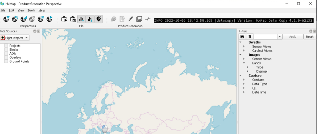This screenshot has width=317, height=134.
Task: Click the HxMap logo in the title bar
Action: (x=2, y=4)
